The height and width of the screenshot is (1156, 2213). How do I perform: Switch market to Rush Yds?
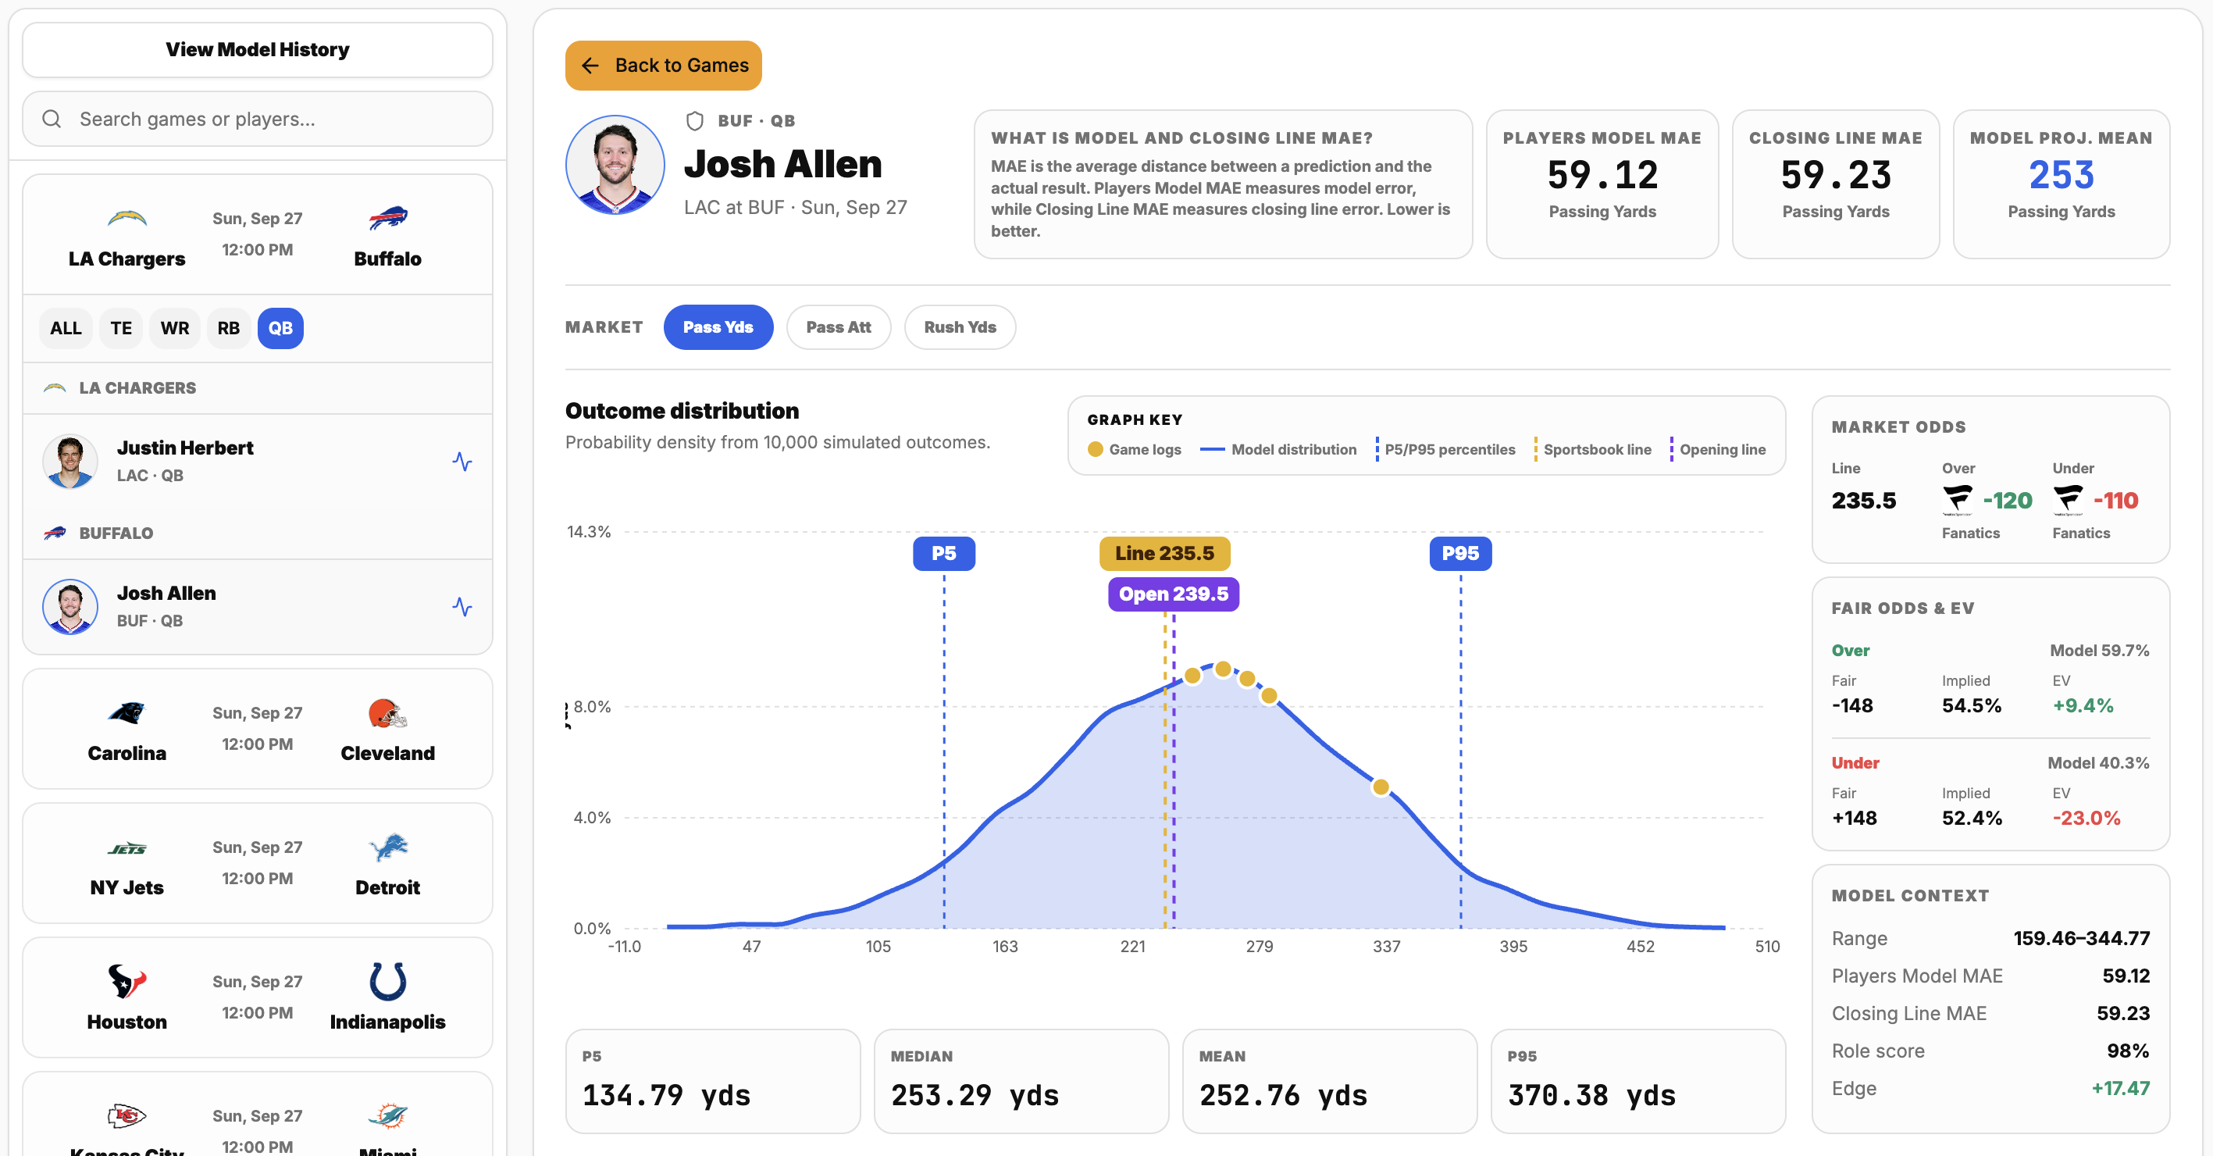(x=960, y=326)
